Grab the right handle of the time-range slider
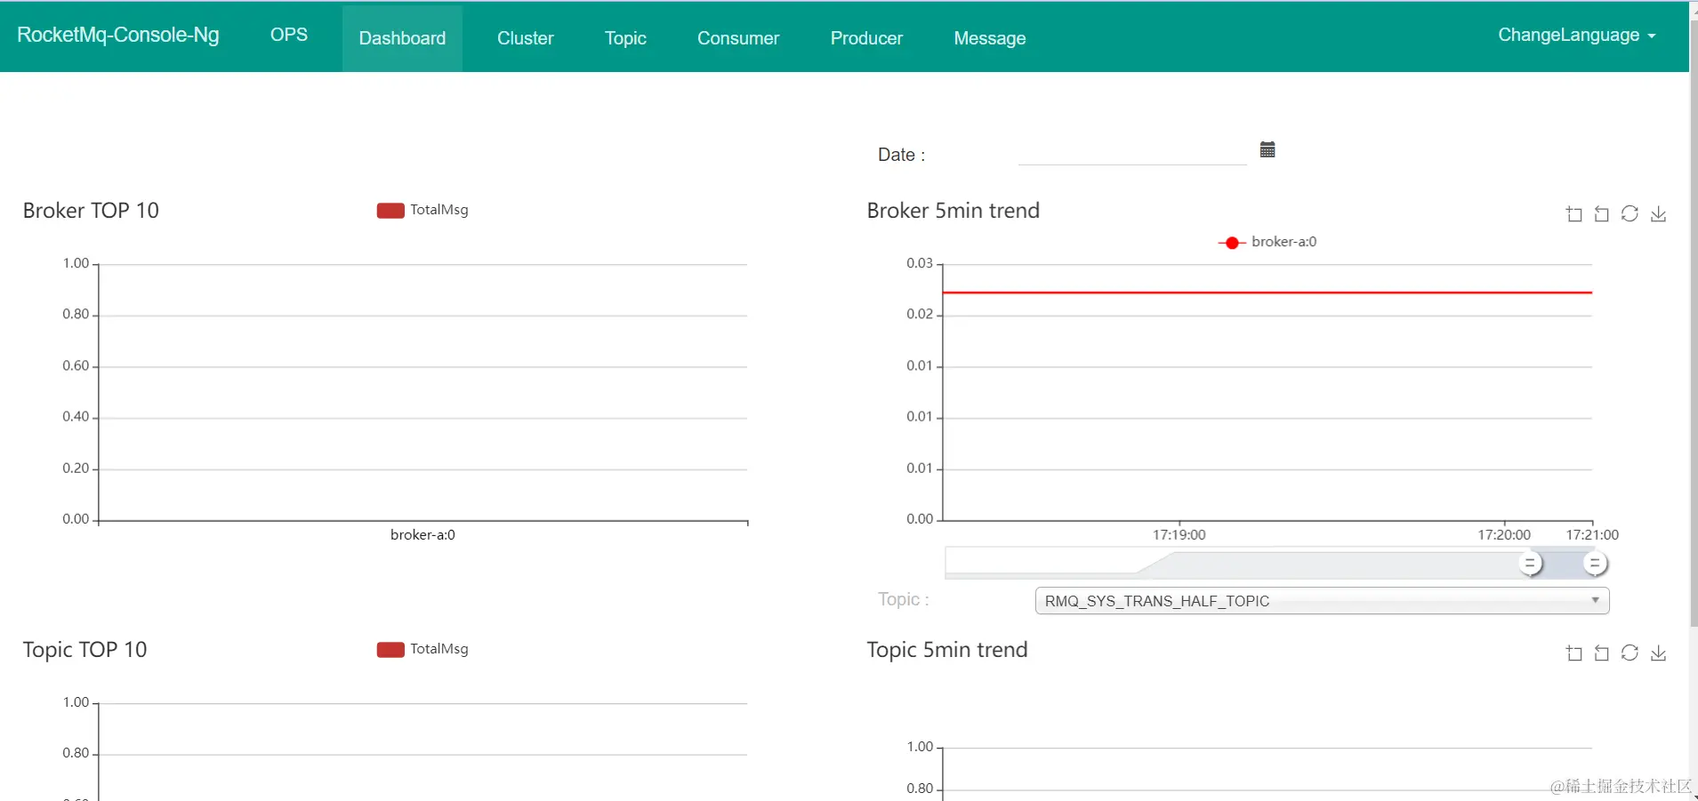The height and width of the screenshot is (801, 1698). point(1595,564)
